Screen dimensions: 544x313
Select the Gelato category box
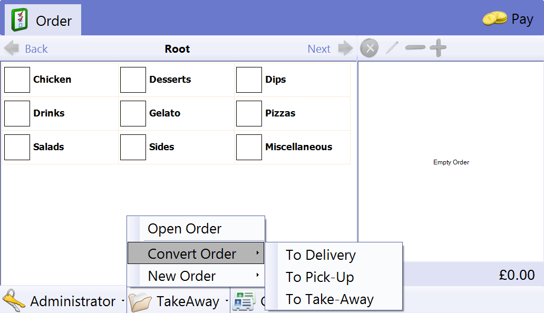click(133, 113)
